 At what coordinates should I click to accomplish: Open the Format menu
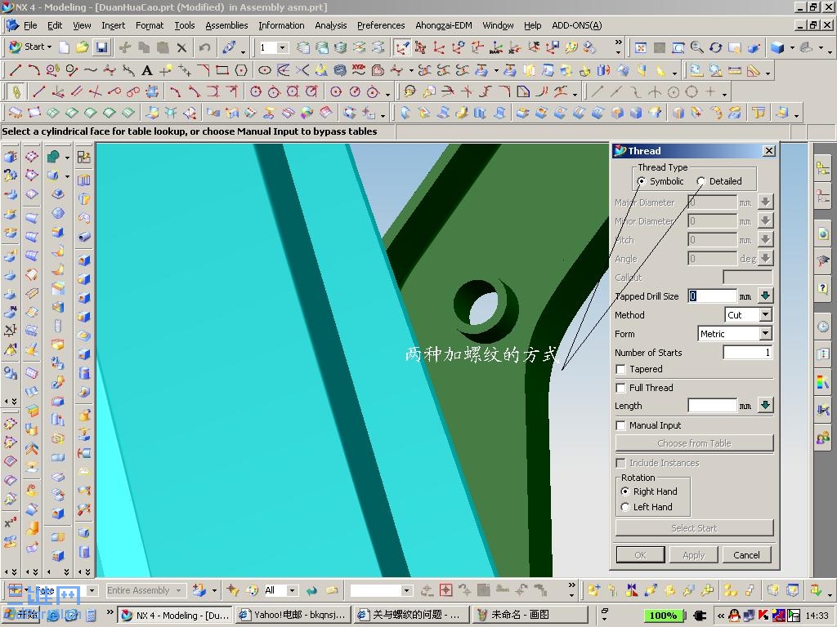(x=150, y=25)
